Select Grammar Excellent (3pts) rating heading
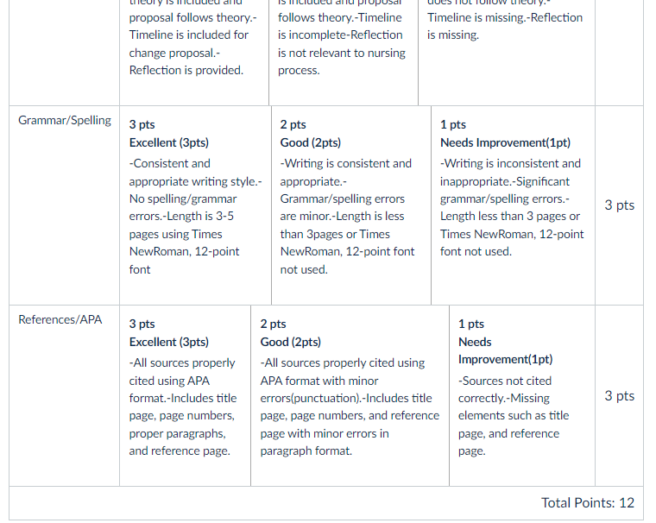 click(x=169, y=142)
